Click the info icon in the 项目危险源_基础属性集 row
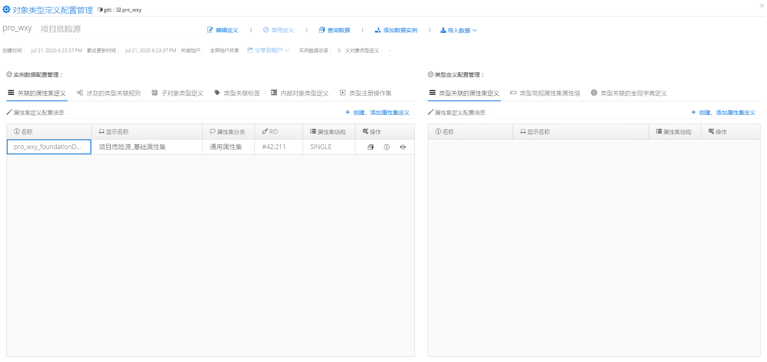Image resolution: width=767 pixels, height=362 pixels. (x=386, y=147)
